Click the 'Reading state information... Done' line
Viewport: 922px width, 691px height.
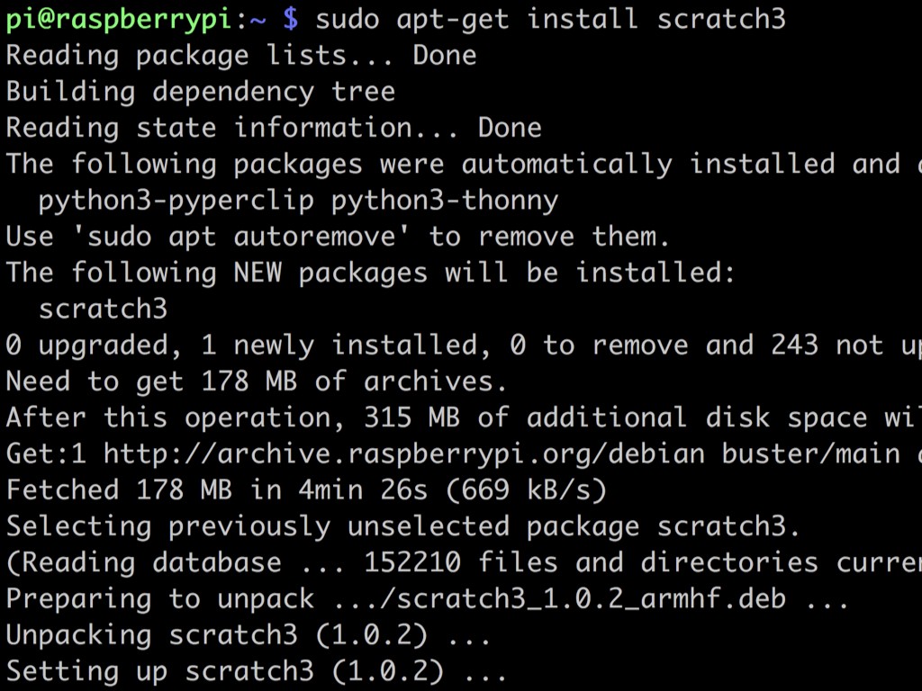[274, 128]
